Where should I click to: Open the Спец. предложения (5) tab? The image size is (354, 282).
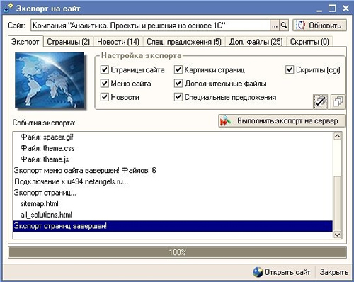[x=184, y=42]
